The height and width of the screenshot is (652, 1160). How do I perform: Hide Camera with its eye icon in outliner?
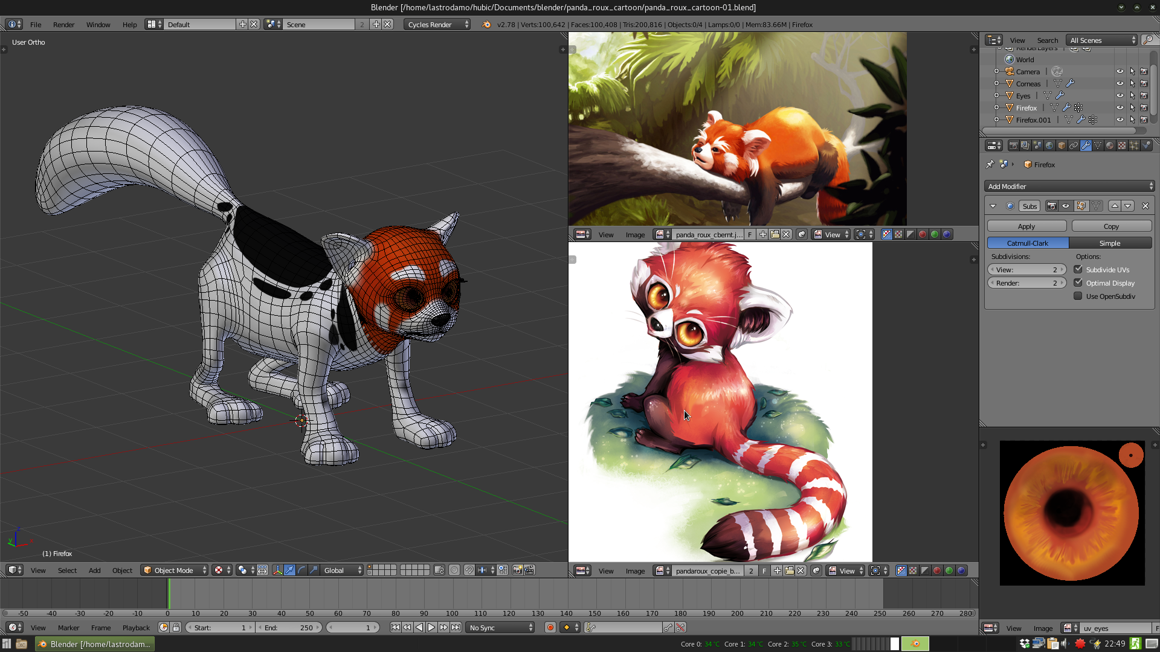[1120, 71]
